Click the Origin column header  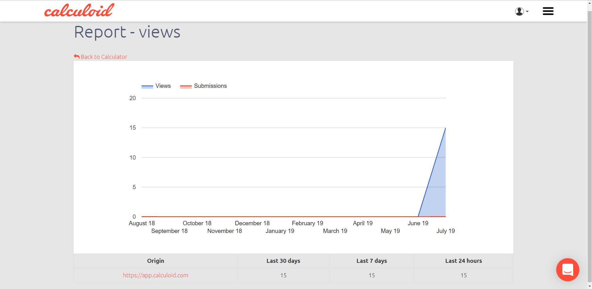coord(155,261)
